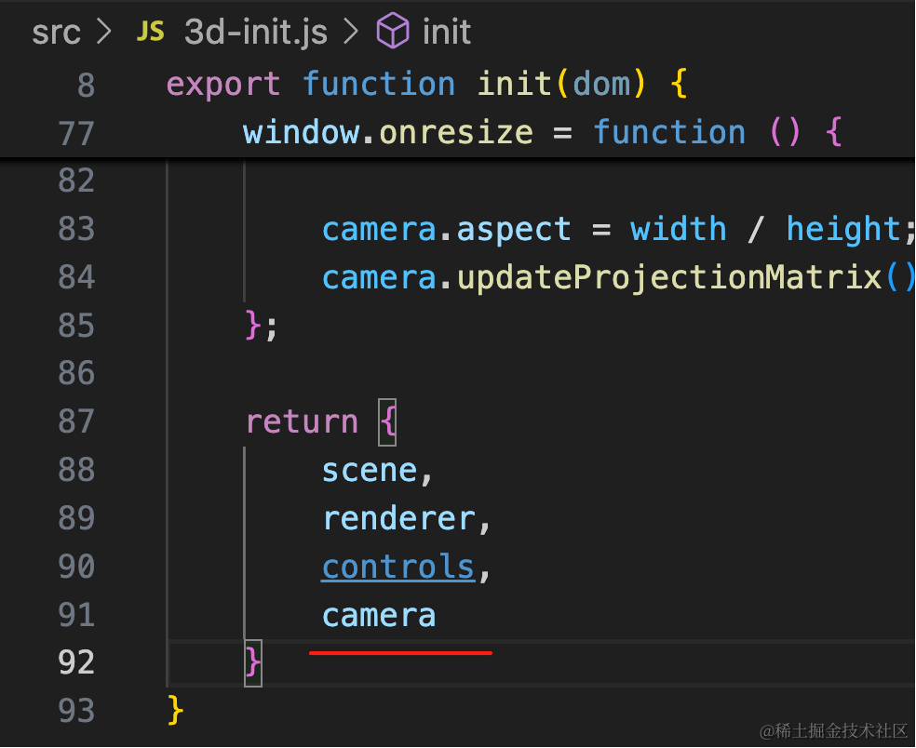
Task: Open the src breadcrumb folder
Action: pyautogui.click(x=56, y=33)
